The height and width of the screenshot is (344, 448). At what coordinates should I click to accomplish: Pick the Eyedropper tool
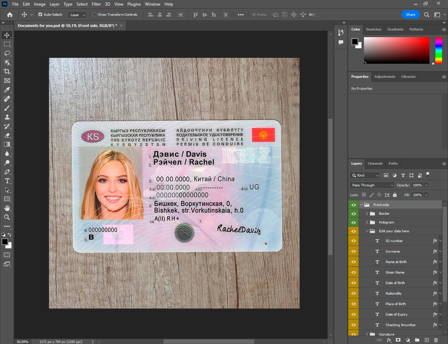click(x=7, y=90)
